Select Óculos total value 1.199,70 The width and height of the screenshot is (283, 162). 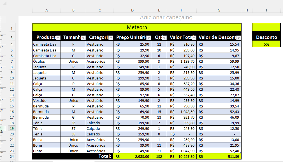pos(182,61)
